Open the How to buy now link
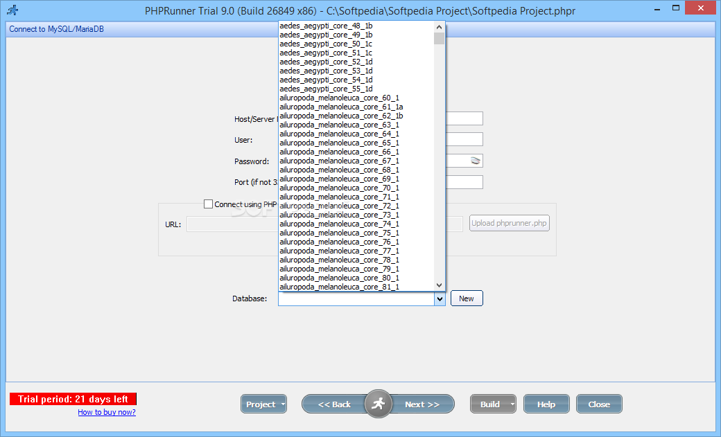Viewport: 721px width, 437px height. [x=107, y=412]
